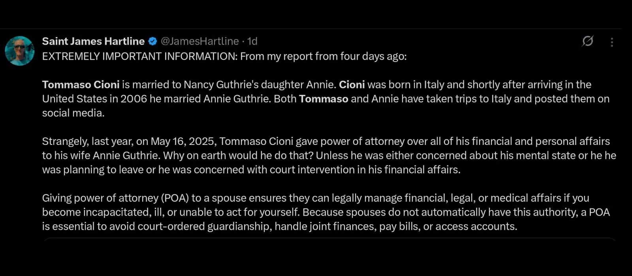Click bold Tommaso before "and Annie have taken"
632x276 pixels.
pos(324,99)
